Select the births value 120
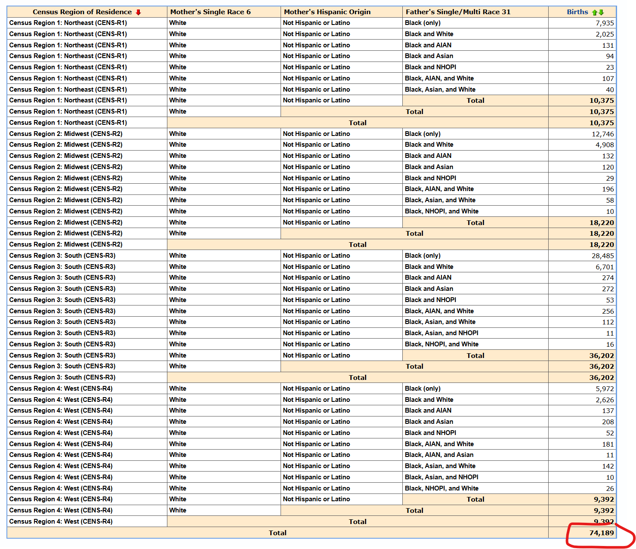Viewport: 636px width, 549px height. point(608,167)
